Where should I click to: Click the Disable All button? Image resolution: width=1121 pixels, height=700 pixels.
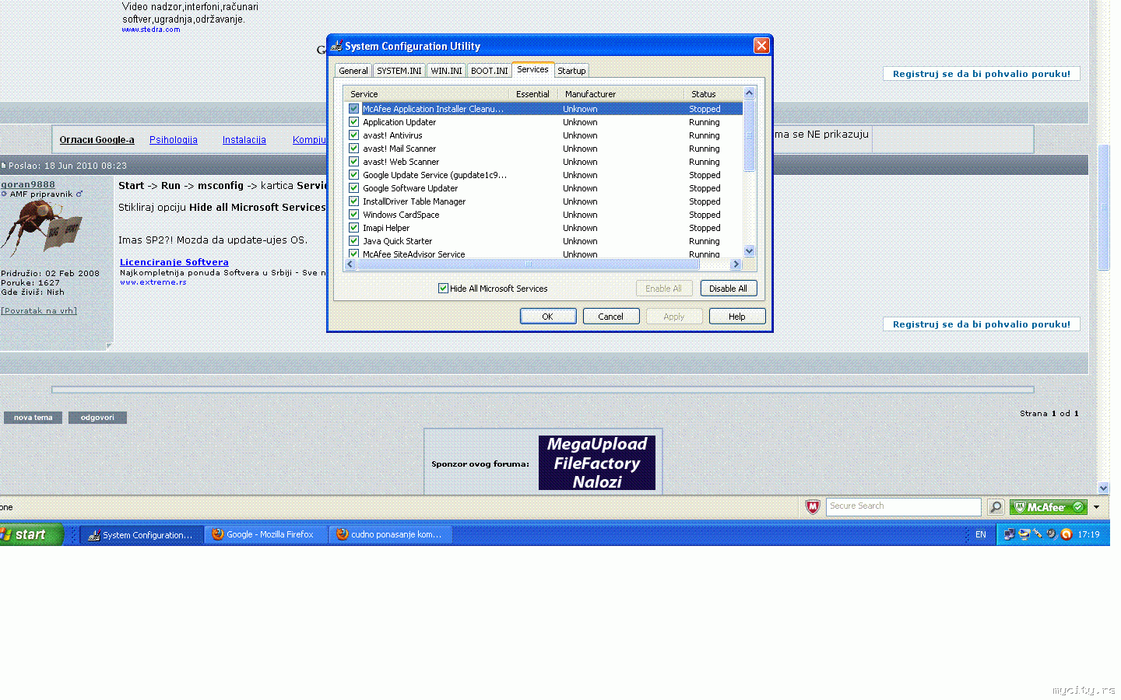coord(728,289)
